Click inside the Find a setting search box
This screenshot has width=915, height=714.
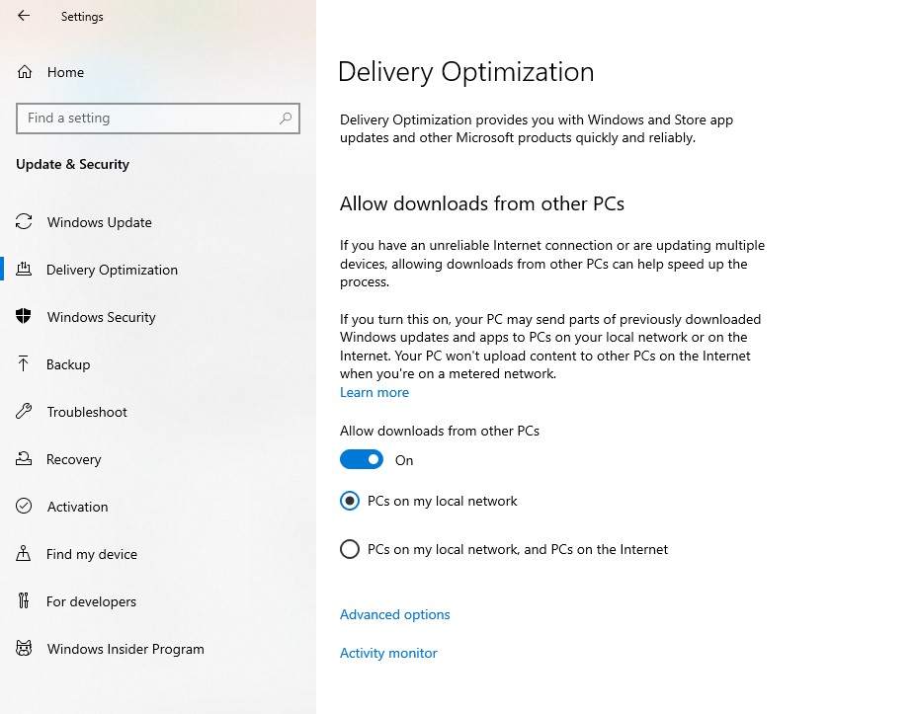tap(158, 118)
